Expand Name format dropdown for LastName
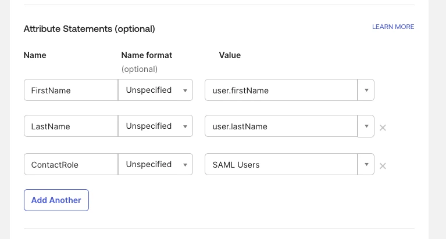The height and width of the screenshot is (239, 446). coord(155,126)
